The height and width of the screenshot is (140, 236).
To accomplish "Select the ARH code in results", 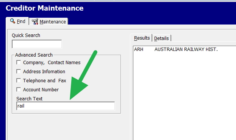I will click(139, 49).
